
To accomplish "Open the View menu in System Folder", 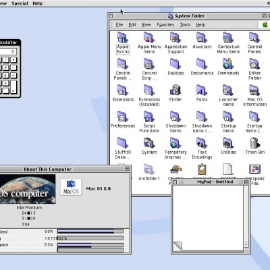I will pos(146,24).
